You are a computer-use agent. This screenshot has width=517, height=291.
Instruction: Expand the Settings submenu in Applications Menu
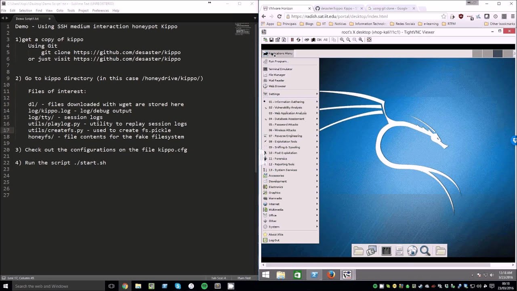290,94
